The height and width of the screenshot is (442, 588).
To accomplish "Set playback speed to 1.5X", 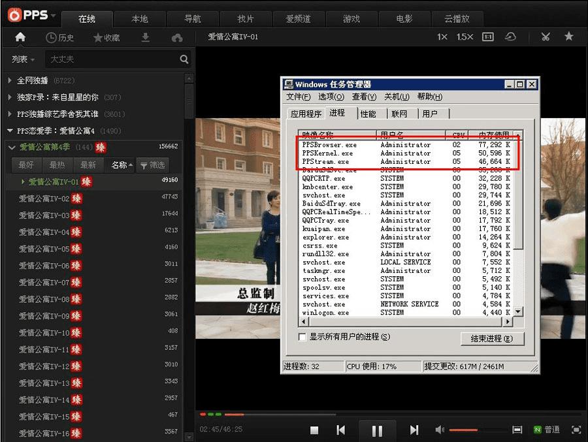I will [x=465, y=37].
